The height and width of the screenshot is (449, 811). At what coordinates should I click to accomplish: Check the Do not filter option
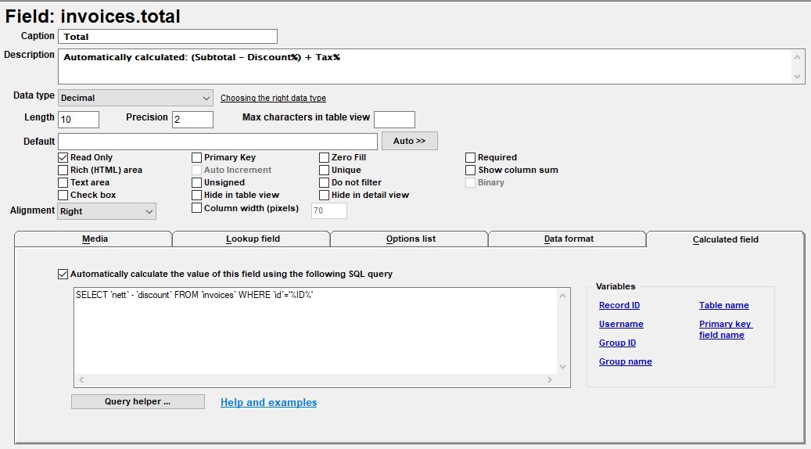325,182
